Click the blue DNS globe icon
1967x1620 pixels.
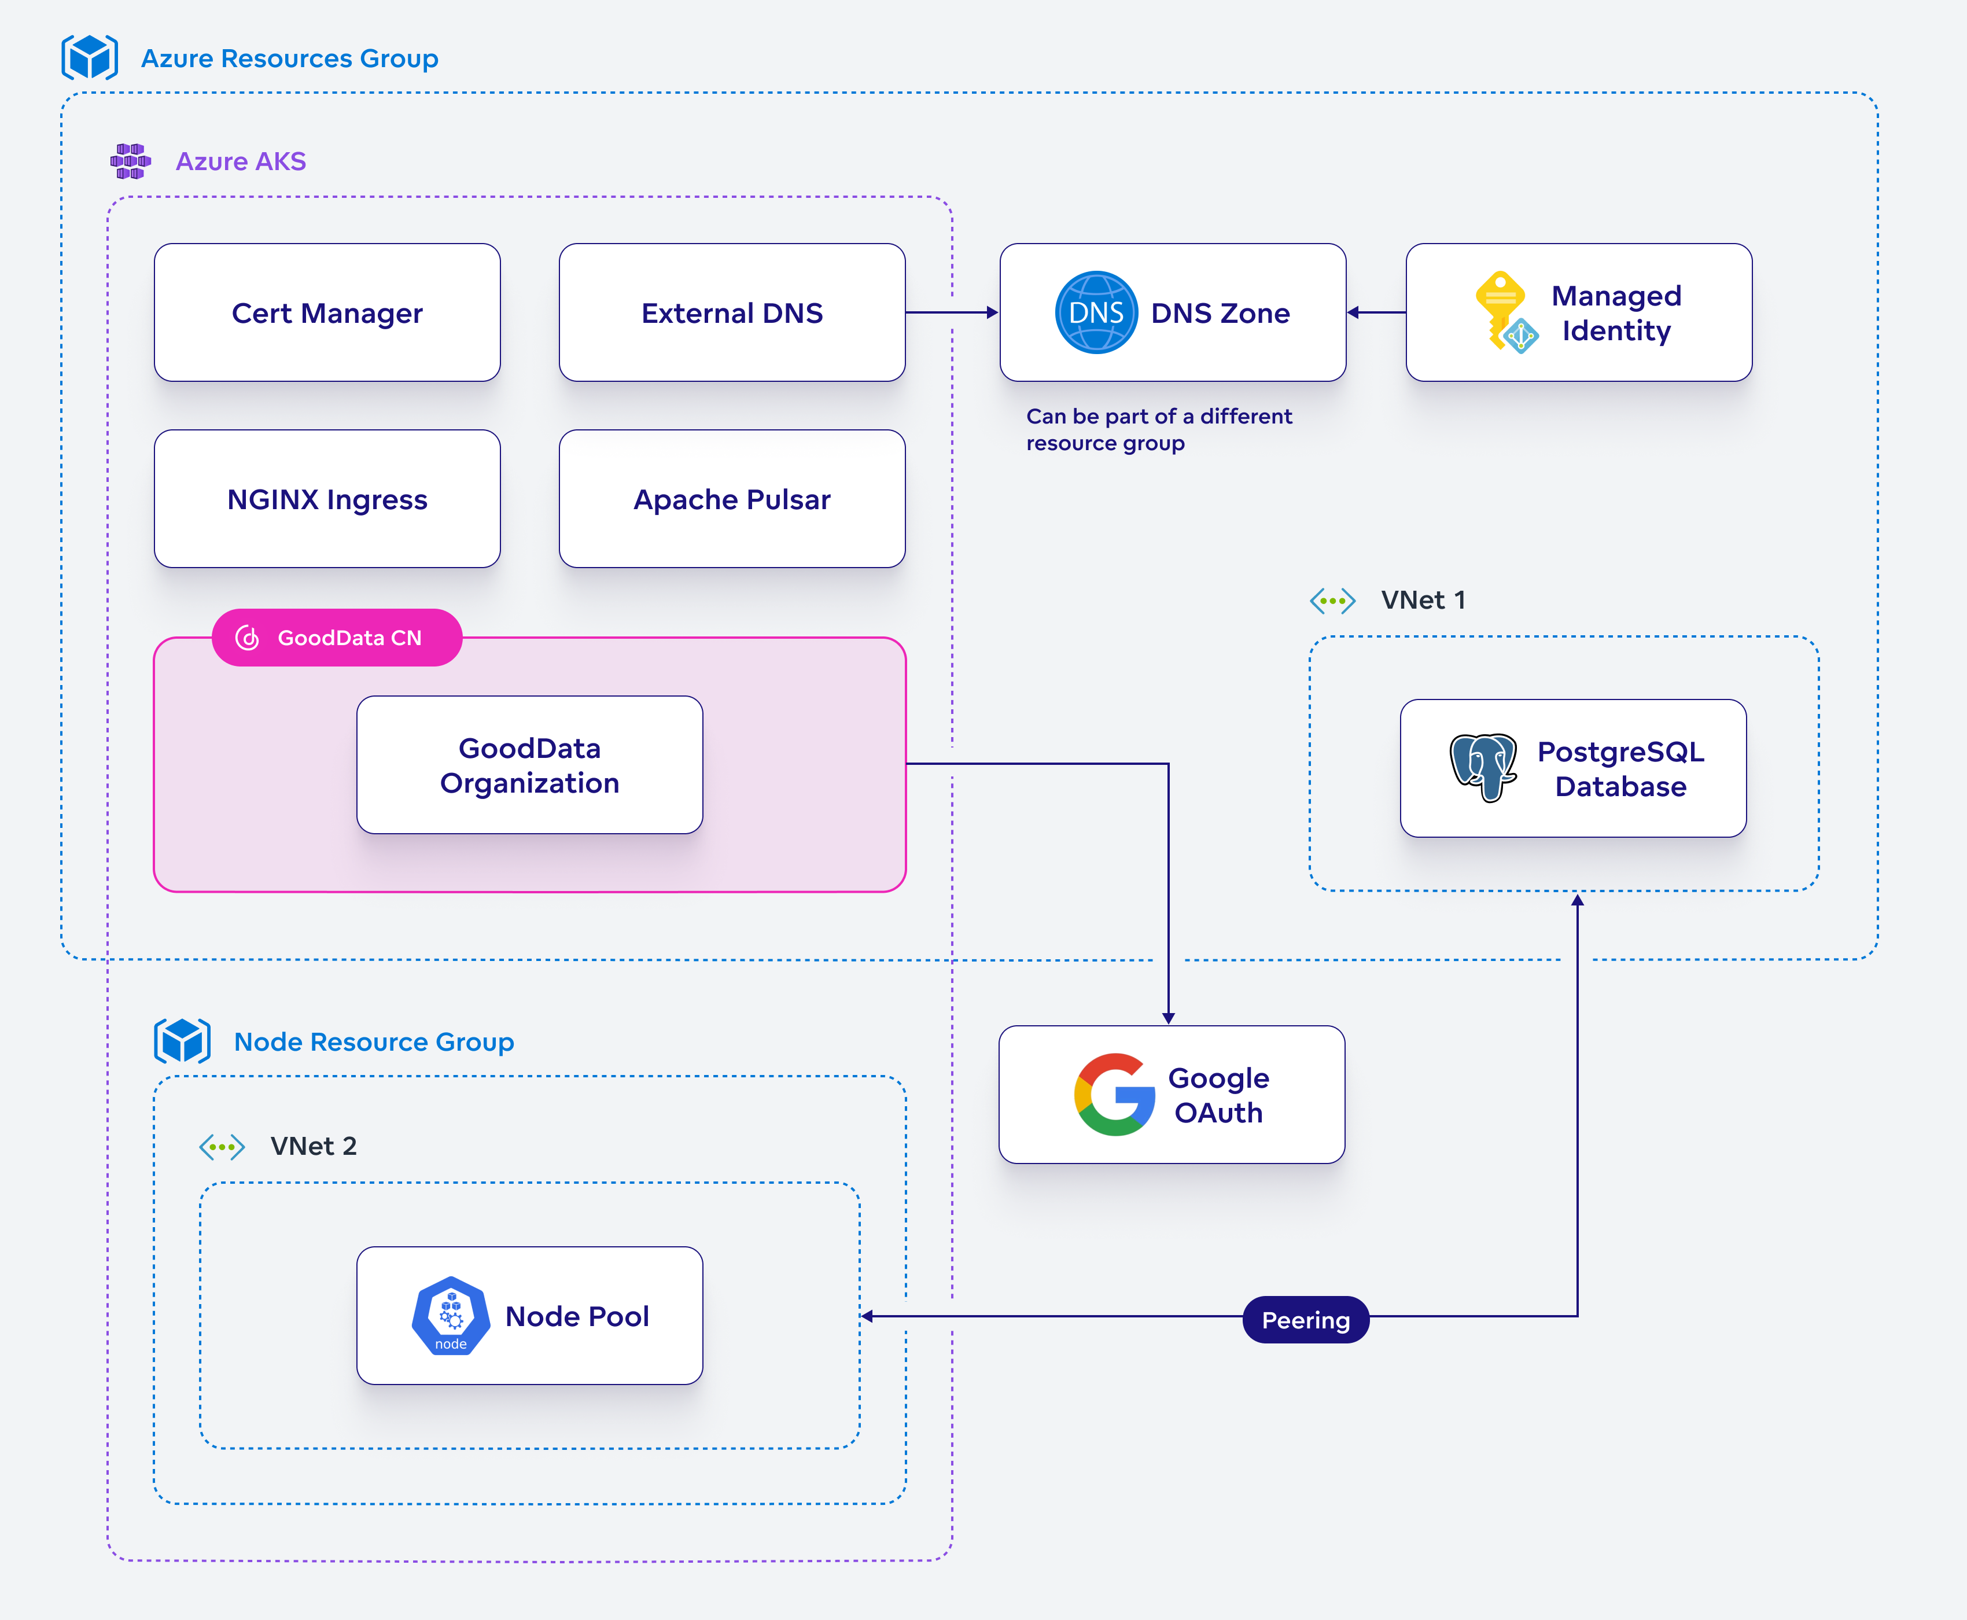click(x=1096, y=312)
